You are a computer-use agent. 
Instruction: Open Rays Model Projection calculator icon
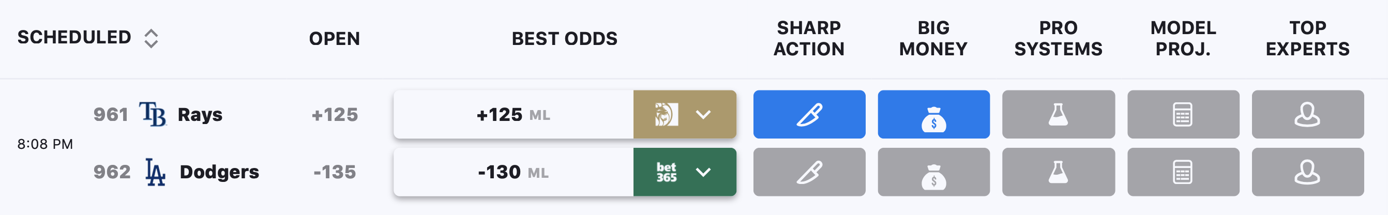point(1183,114)
